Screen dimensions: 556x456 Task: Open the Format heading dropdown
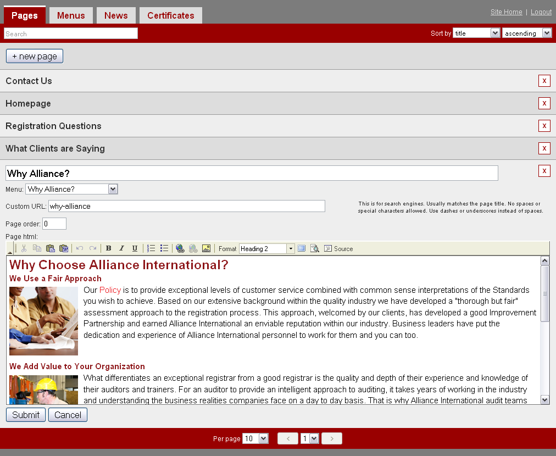(291, 249)
